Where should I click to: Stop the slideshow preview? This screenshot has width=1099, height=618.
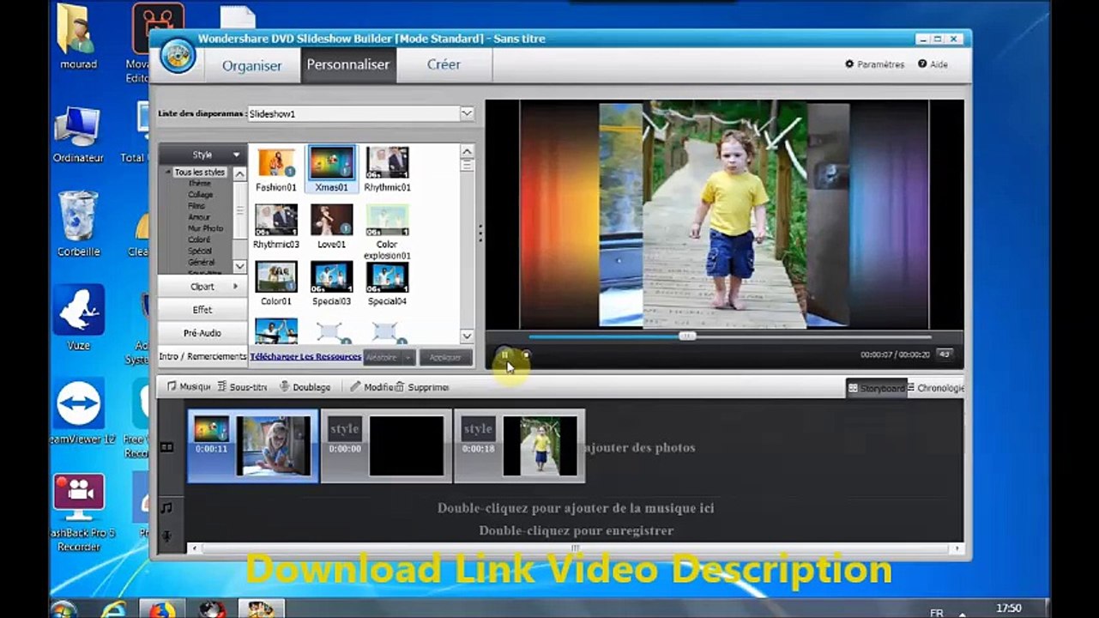pyautogui.click(x=526, y=354)
